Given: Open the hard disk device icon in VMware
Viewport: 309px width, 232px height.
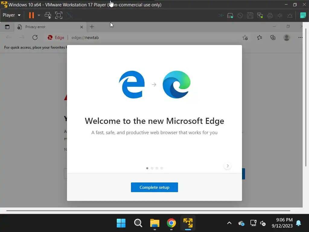Looking at the screenshot, I should coord(230,15).
